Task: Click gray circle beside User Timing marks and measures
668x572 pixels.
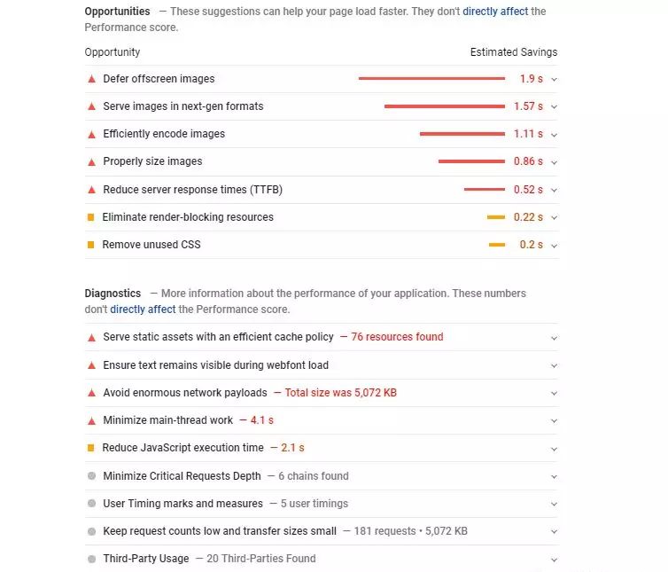Action: [x=90, y=504]
